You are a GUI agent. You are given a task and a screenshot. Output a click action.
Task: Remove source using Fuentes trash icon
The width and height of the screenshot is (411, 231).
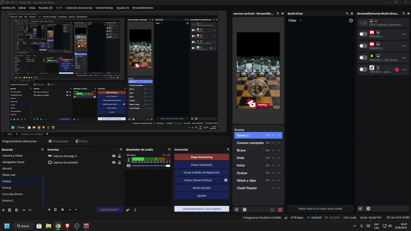coord(55,210)
